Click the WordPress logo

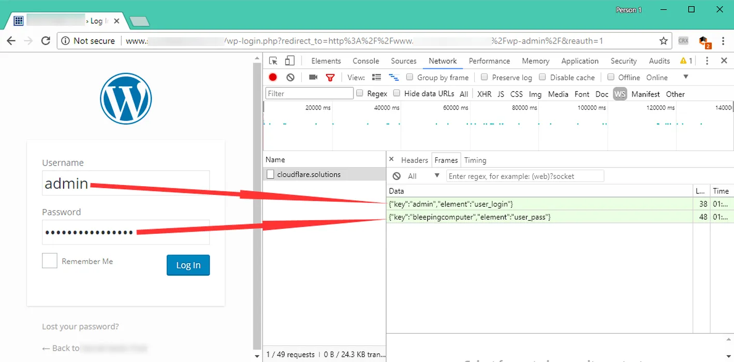(126, 99)
